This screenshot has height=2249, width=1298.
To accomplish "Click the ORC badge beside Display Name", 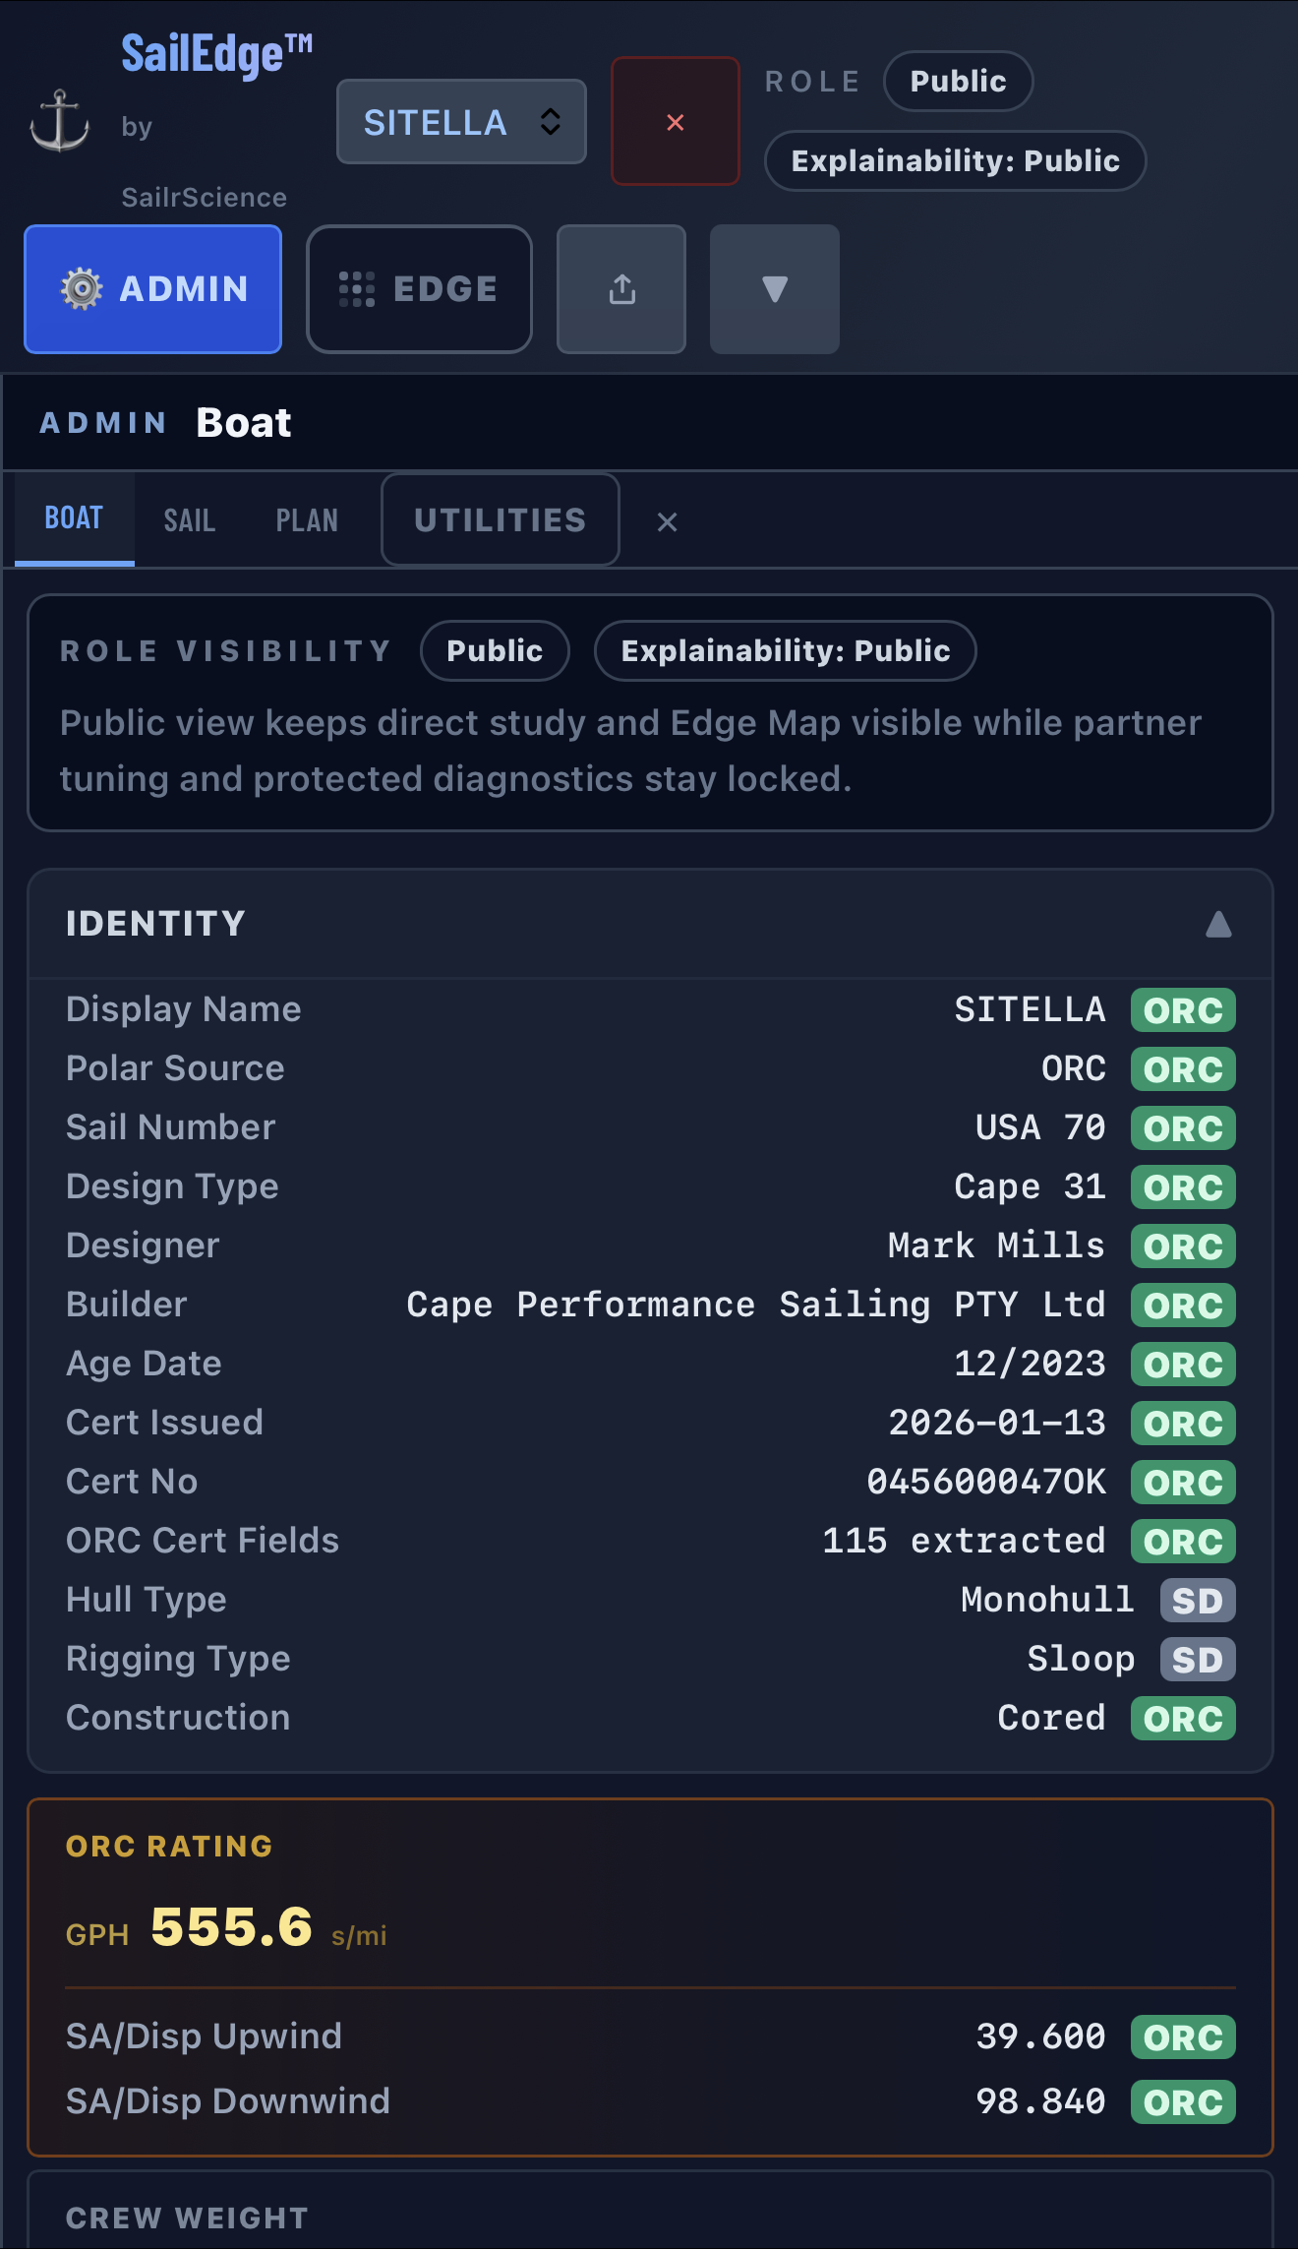I will click(x=1182, y=1010).
